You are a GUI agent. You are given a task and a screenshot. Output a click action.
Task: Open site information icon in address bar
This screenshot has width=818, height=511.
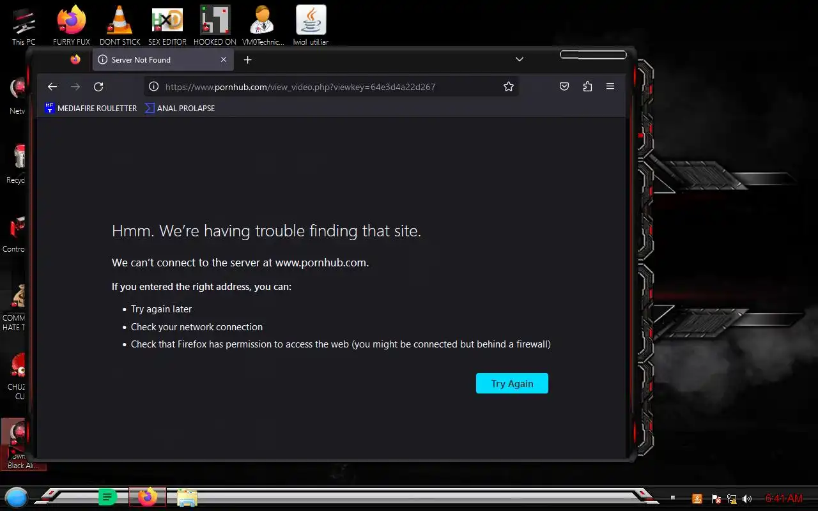(153, 87)
